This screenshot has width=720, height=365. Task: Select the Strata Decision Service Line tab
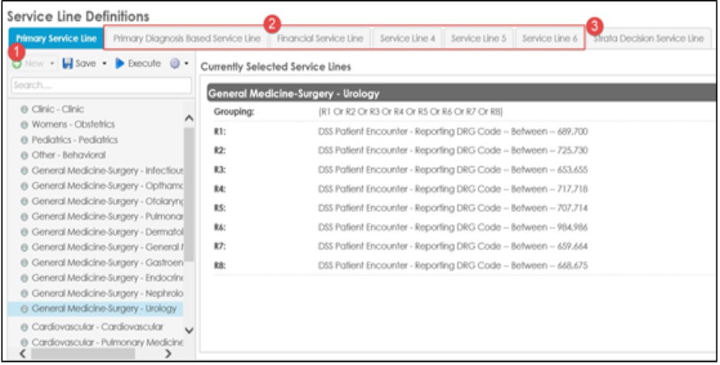pyautogui.click(x=648, y=39)
